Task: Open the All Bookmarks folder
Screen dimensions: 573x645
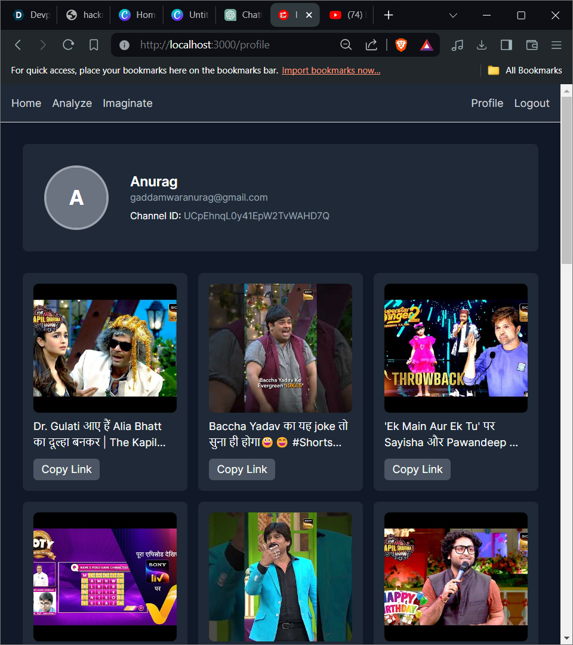Action: pos(525,70)
